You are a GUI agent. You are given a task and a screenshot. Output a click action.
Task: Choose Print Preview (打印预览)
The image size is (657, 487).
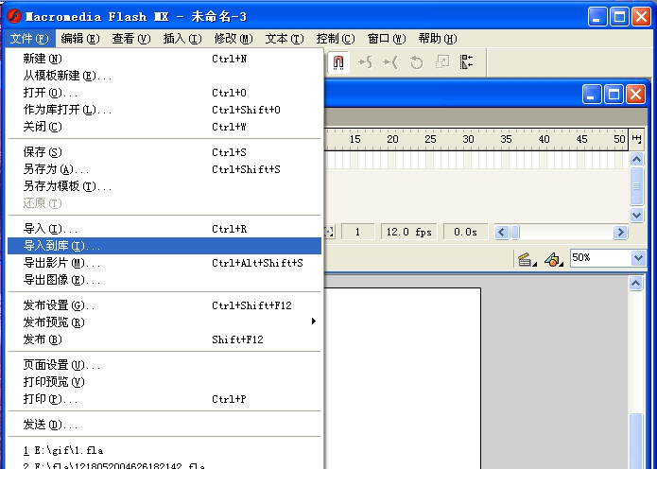pyautogui.click(x=164, y=382)
